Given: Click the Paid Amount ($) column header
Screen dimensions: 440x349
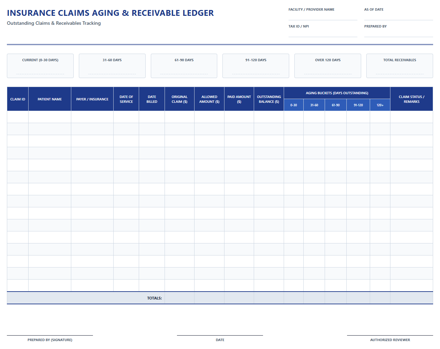Looking at the screenshot, I should tap(239, 99).
